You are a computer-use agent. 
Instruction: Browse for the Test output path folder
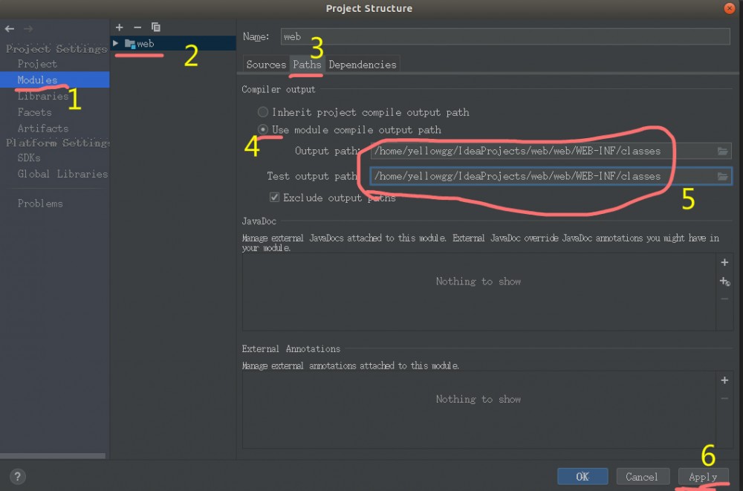[x=723, y=176]
